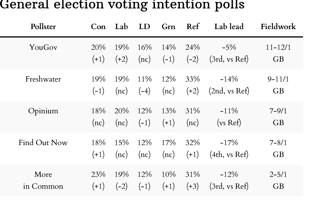Open the YouGov pollster entry

43,47
